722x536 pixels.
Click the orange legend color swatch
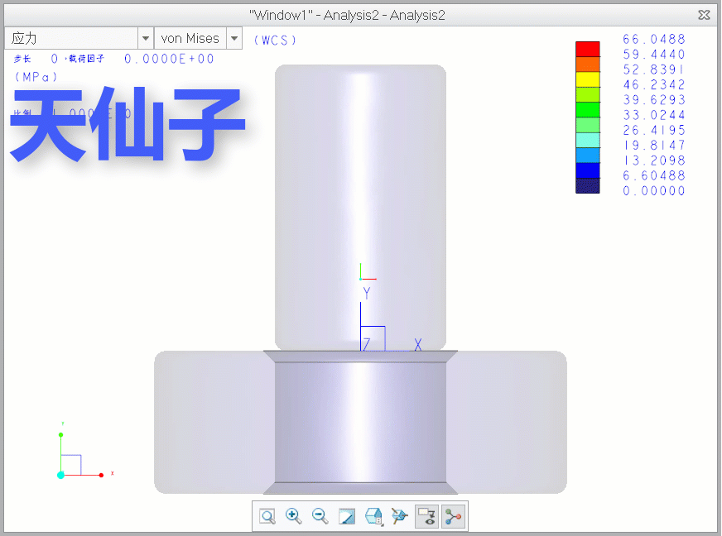[x=588, y=65]
